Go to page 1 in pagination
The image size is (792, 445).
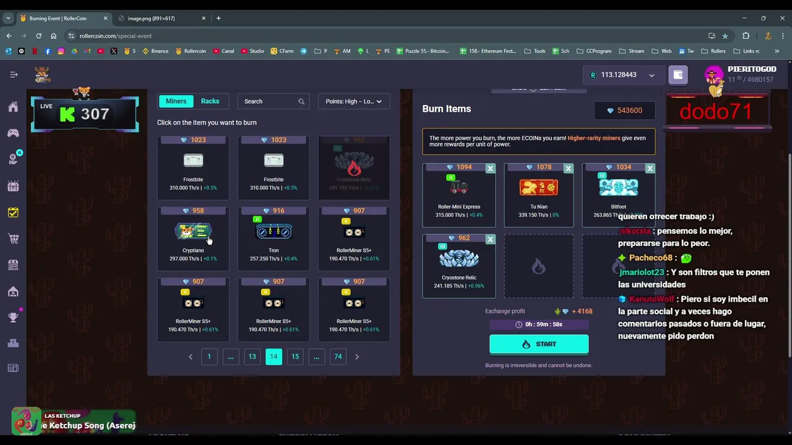[x=209, y=357]
